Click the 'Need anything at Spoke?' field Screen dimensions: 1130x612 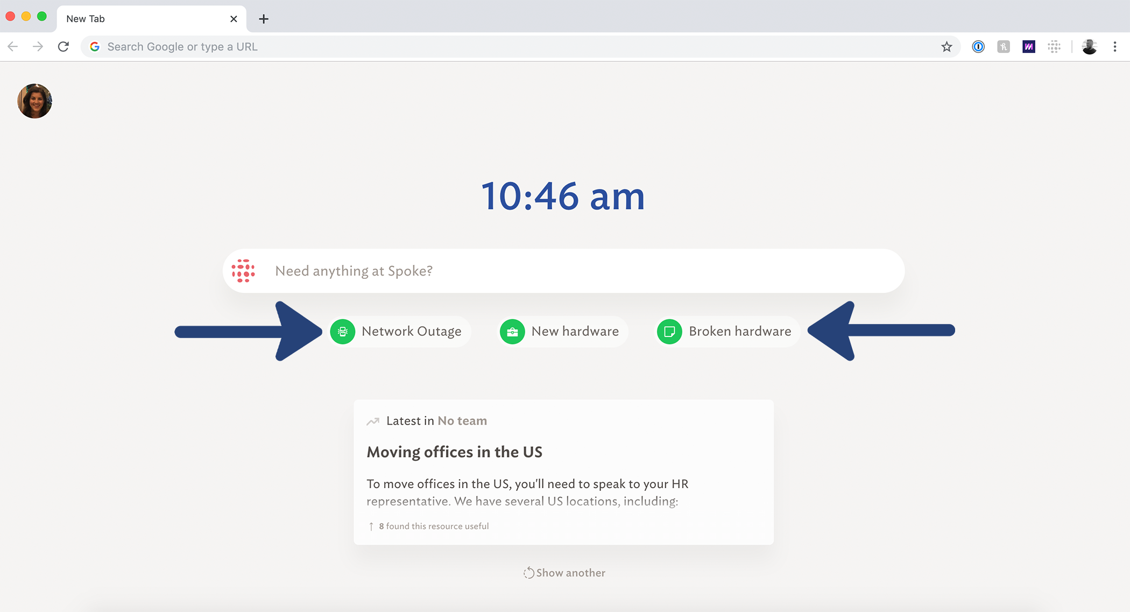[x=563, y=271]
